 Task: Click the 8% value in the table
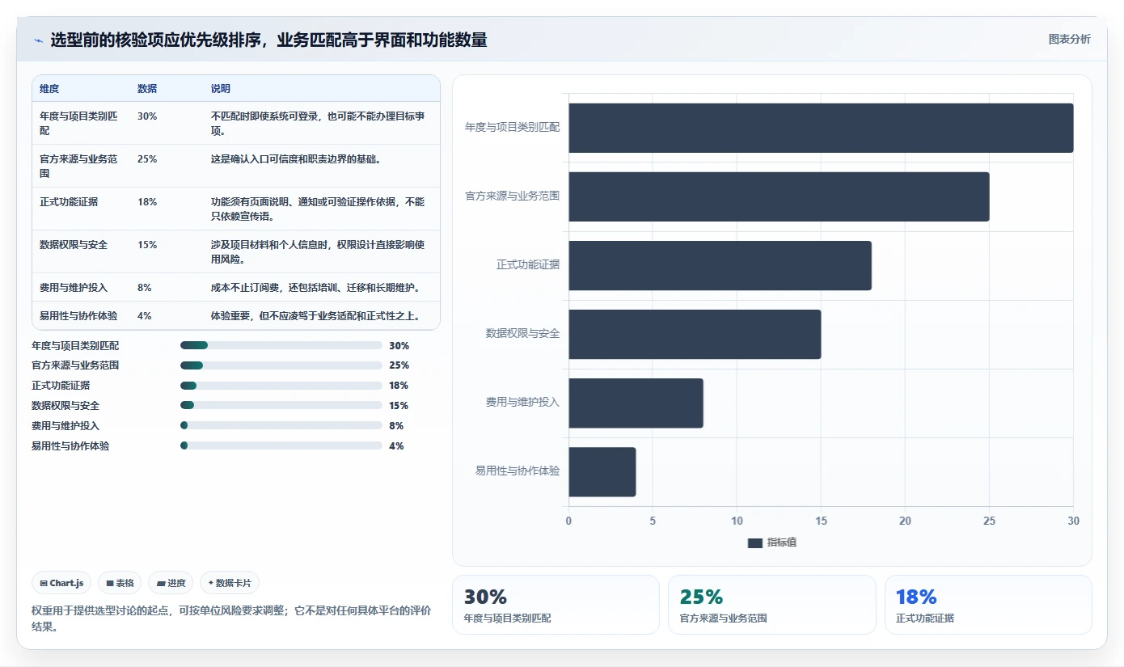(145, 288)
